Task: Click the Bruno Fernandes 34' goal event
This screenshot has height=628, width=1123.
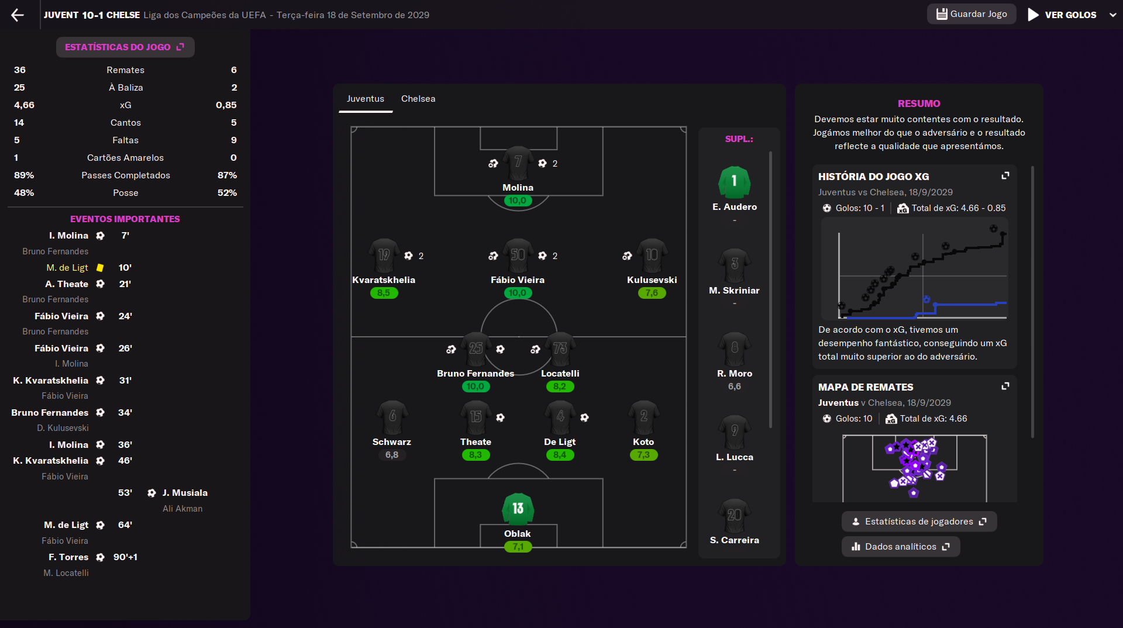Action: pos(71,413)
